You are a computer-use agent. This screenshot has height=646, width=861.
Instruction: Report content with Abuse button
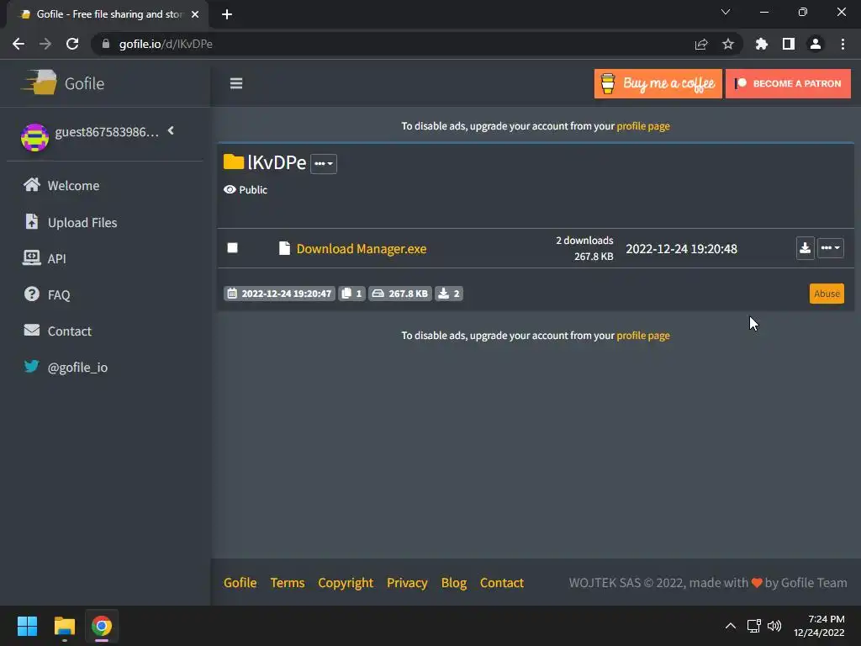coord(827,294)
